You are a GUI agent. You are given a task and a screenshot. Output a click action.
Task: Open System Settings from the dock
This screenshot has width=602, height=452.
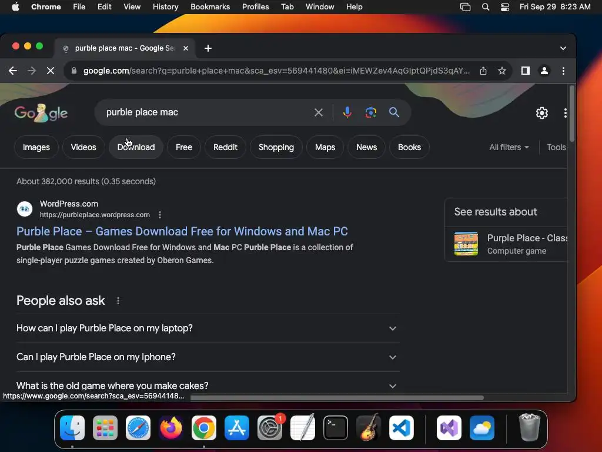click(269, 428)
